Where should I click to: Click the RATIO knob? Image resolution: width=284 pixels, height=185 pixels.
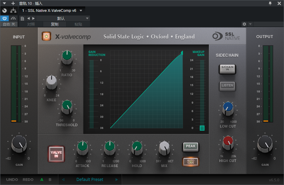67,57
